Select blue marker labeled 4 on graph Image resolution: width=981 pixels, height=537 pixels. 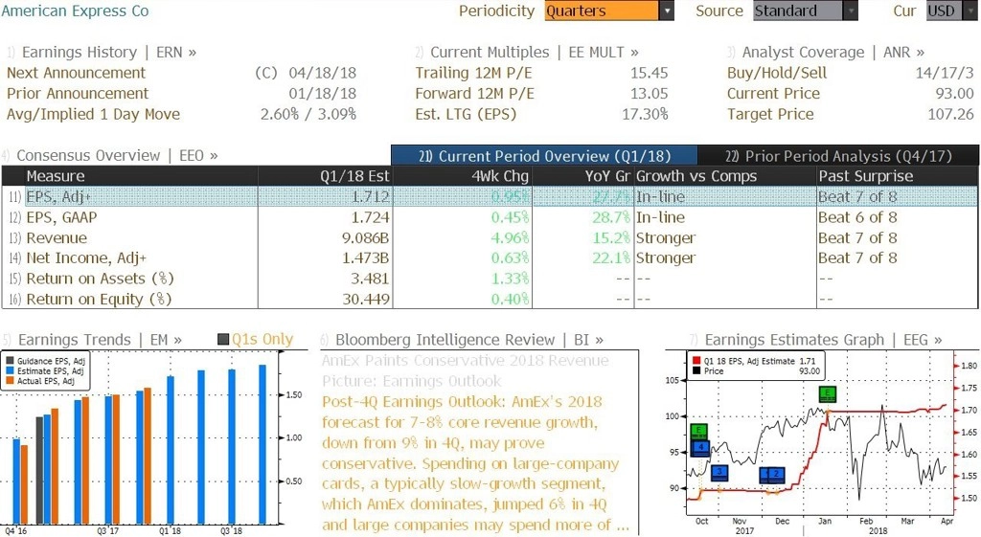(x=700, y=447)
